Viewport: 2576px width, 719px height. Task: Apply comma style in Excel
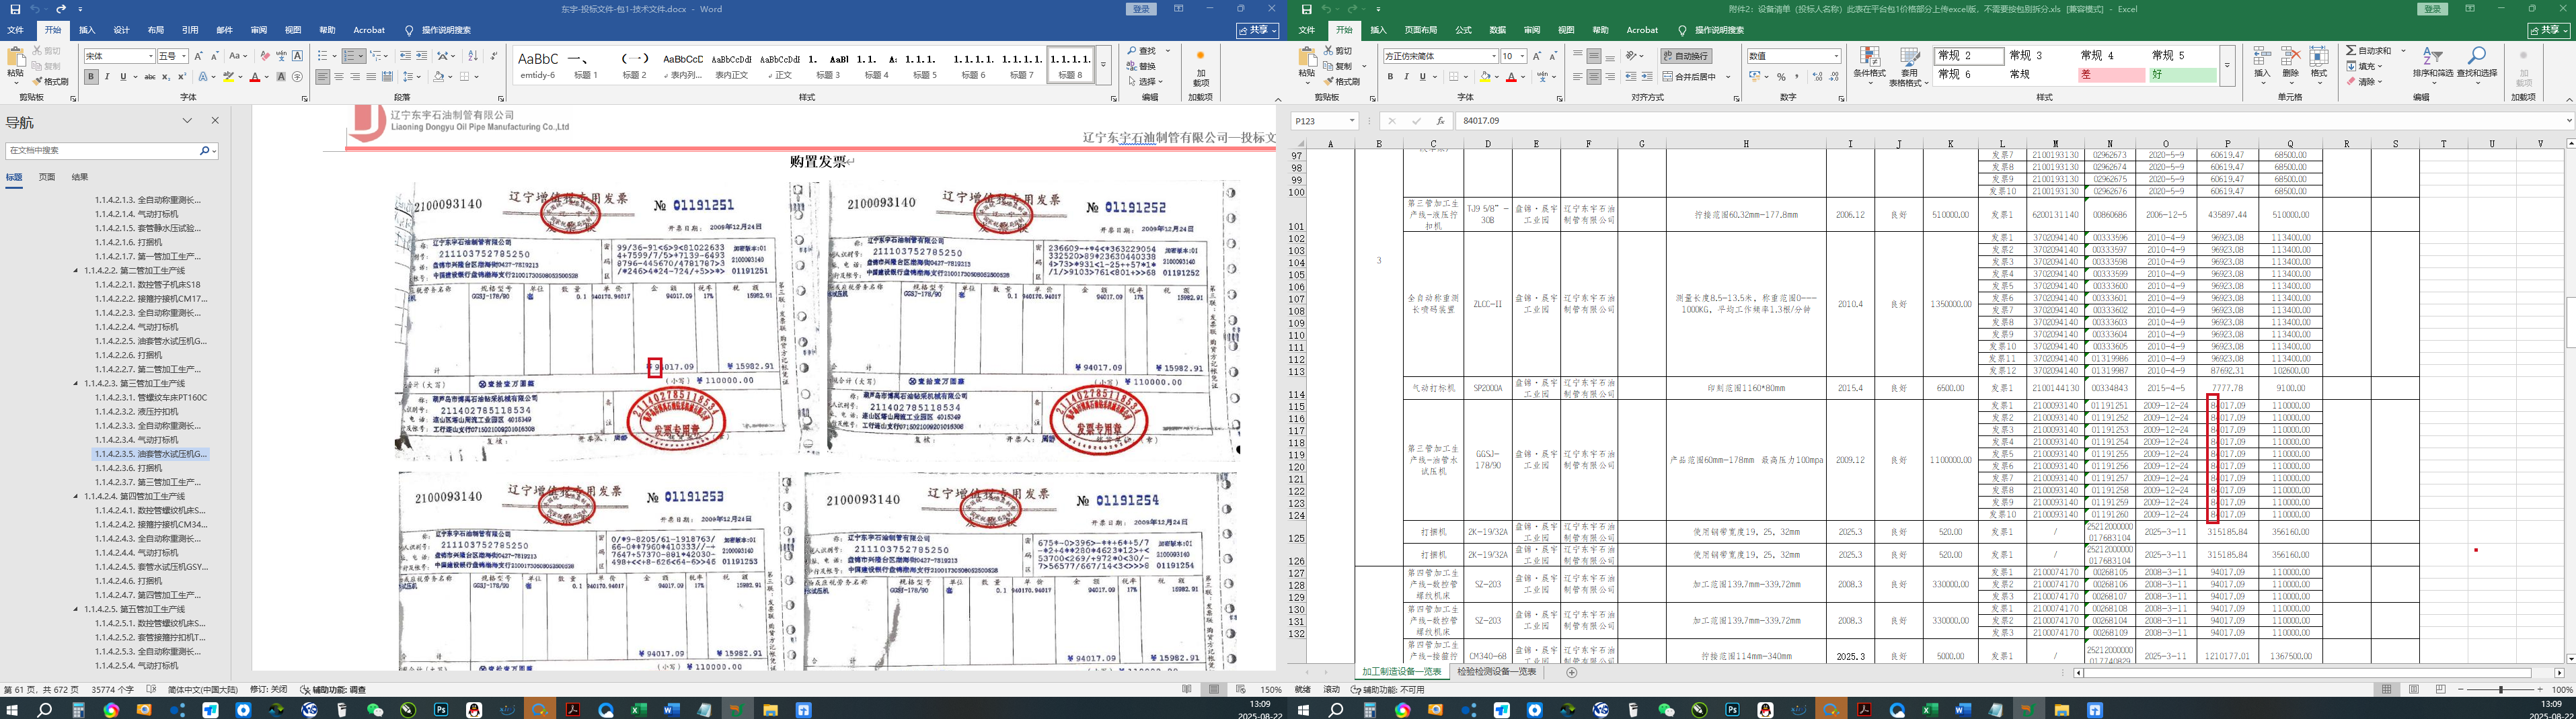(x=1797, y=77)
